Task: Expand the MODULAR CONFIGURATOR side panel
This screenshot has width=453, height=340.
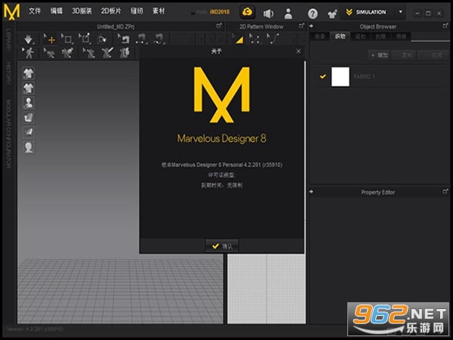Action: coord(8,134)
